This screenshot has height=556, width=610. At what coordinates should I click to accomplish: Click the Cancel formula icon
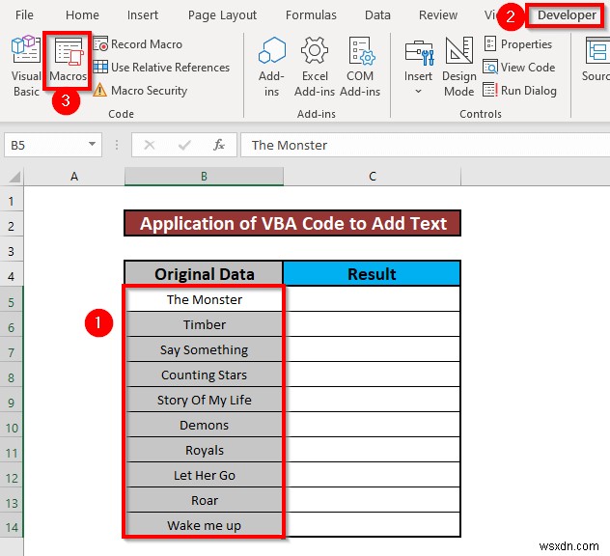(x=150, y=145)
